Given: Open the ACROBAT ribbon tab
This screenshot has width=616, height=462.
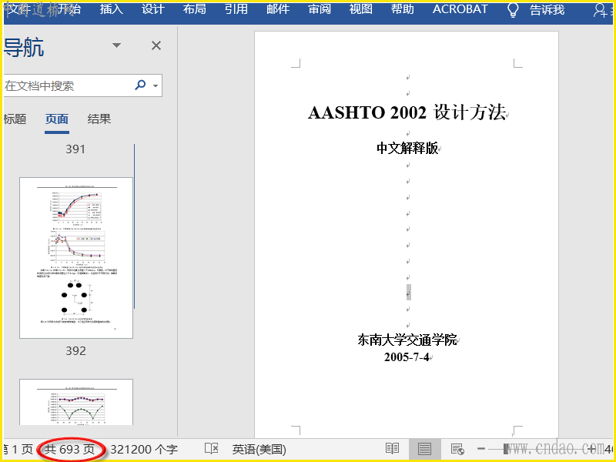Looking at the screenshot, I should click(460, 9).
